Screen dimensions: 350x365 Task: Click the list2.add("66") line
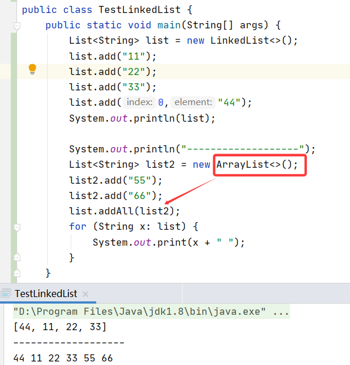(x=115, y=195)
